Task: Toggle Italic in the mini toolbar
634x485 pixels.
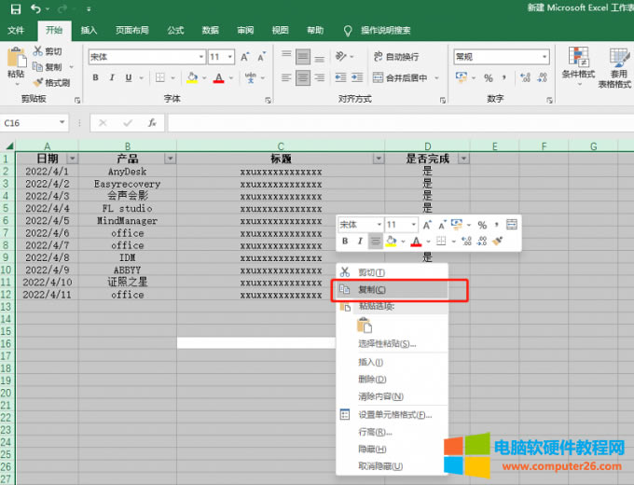Action: [x=360, y=242]
